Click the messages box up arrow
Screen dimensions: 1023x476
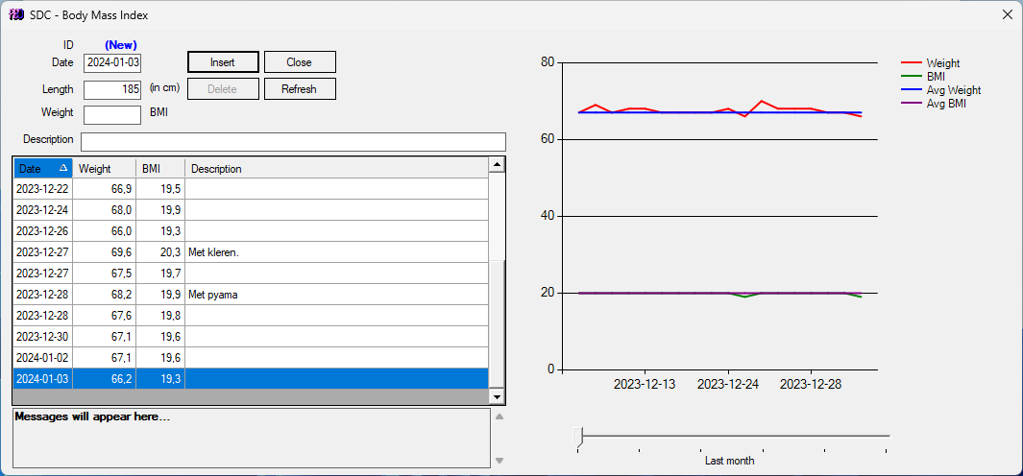click(499, 416)
